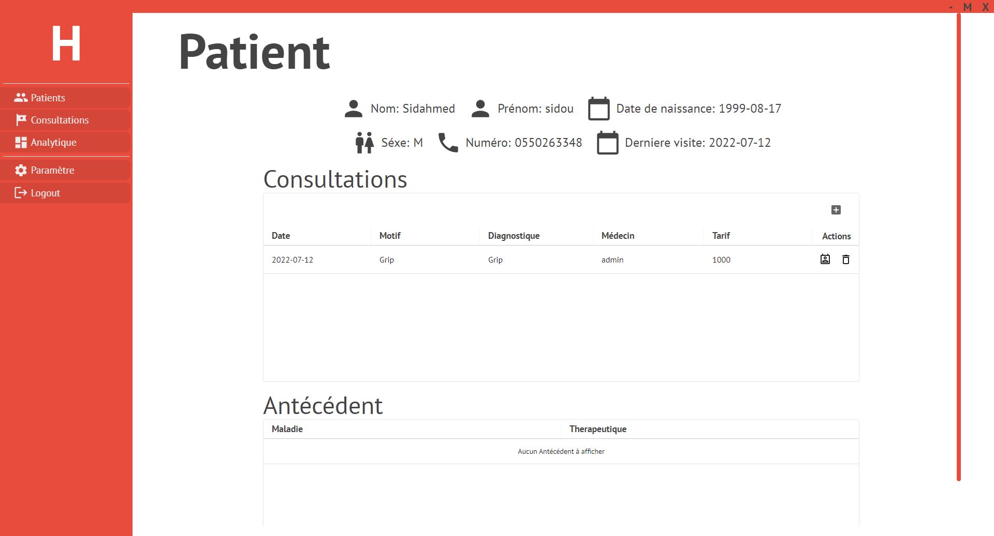Screen dimensions: 994x536
Task: Open the Paramètre settings page
Action: coord(65,170)
